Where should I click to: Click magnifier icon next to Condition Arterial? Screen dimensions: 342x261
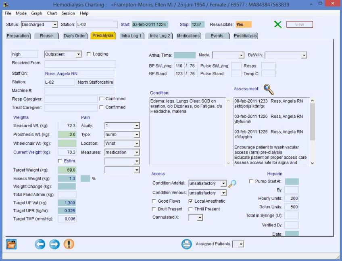[232, 183]
